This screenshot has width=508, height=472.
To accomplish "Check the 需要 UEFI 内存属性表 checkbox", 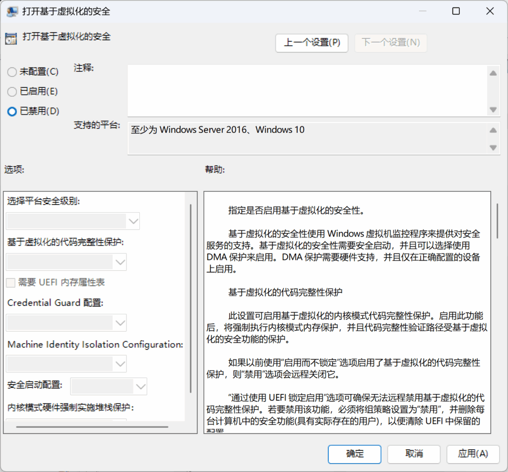I will tap(10, 283).
